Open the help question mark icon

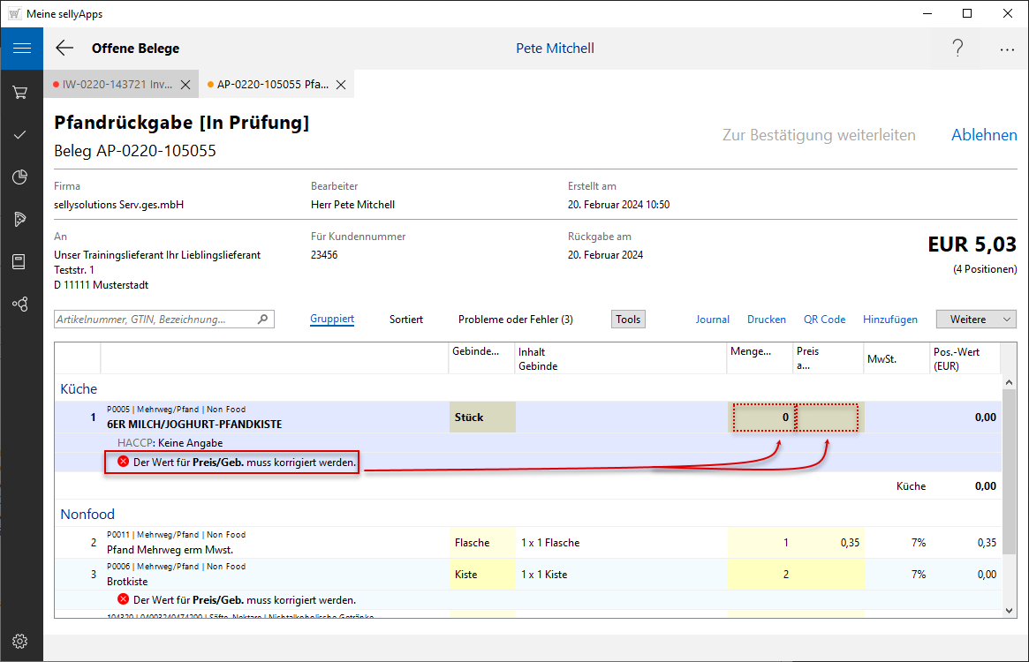[957, 49]
